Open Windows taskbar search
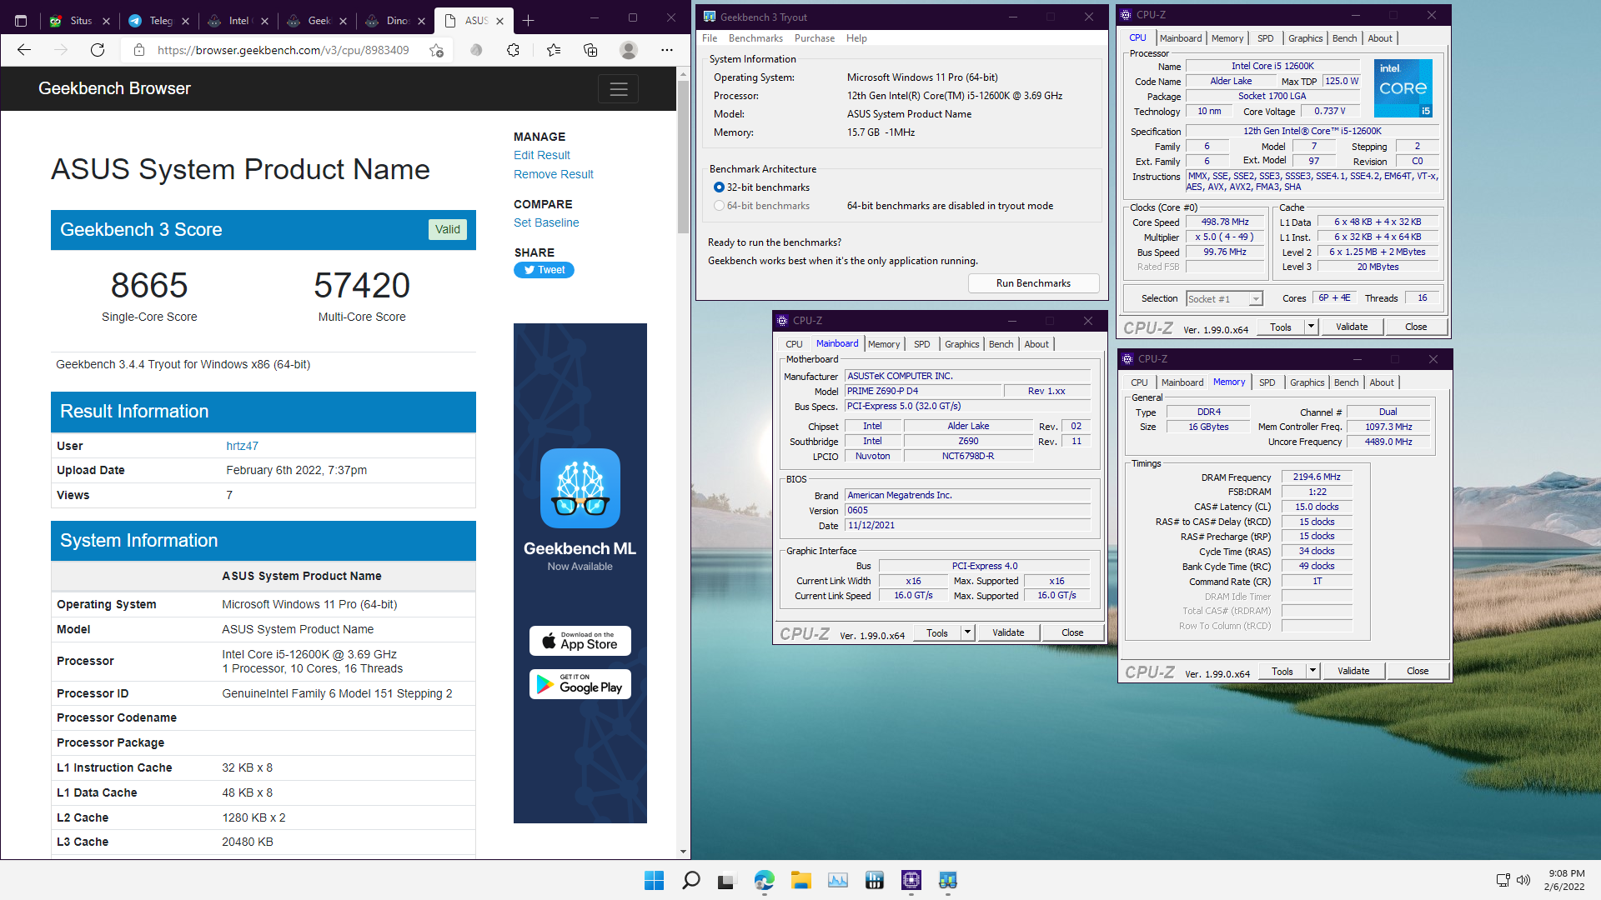The width and height of the screenshot is (1601, 900). pos(690,880)
